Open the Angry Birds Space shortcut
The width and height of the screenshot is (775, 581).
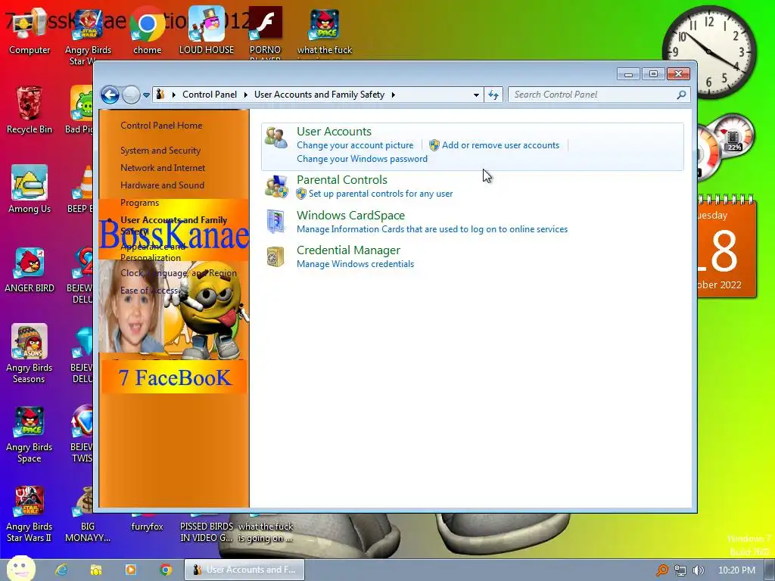[30, 433]
